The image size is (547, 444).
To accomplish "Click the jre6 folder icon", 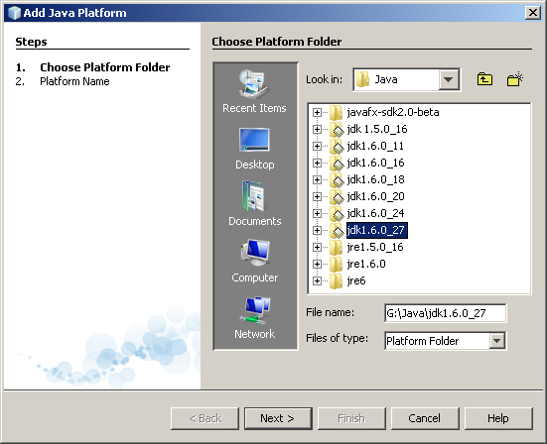I will 336,281.
